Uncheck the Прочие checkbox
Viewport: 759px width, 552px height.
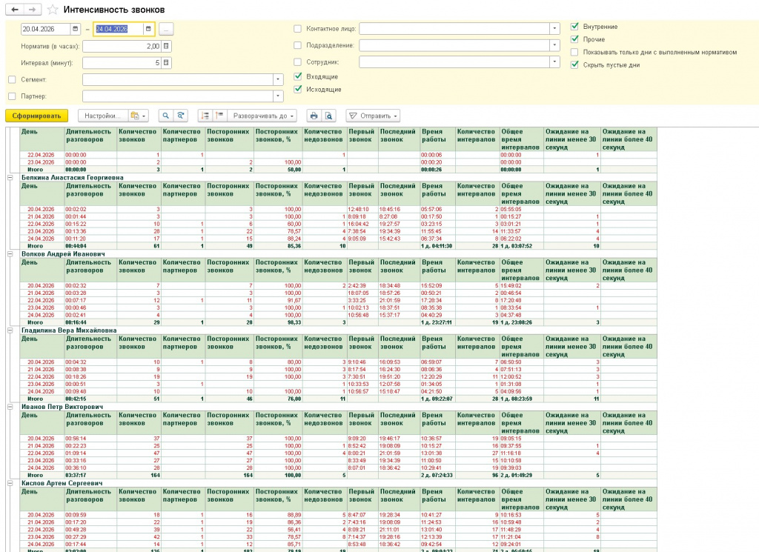pos(574,39)
